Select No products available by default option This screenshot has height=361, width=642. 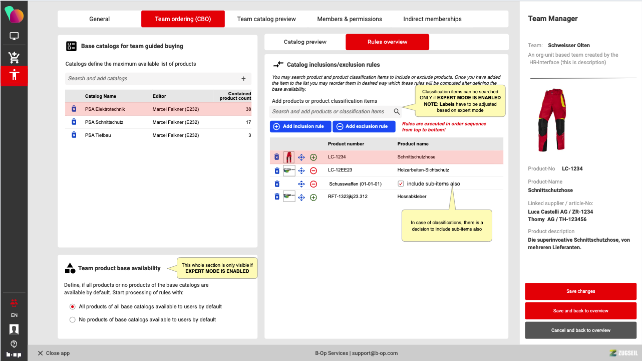(x=73, y=319)
